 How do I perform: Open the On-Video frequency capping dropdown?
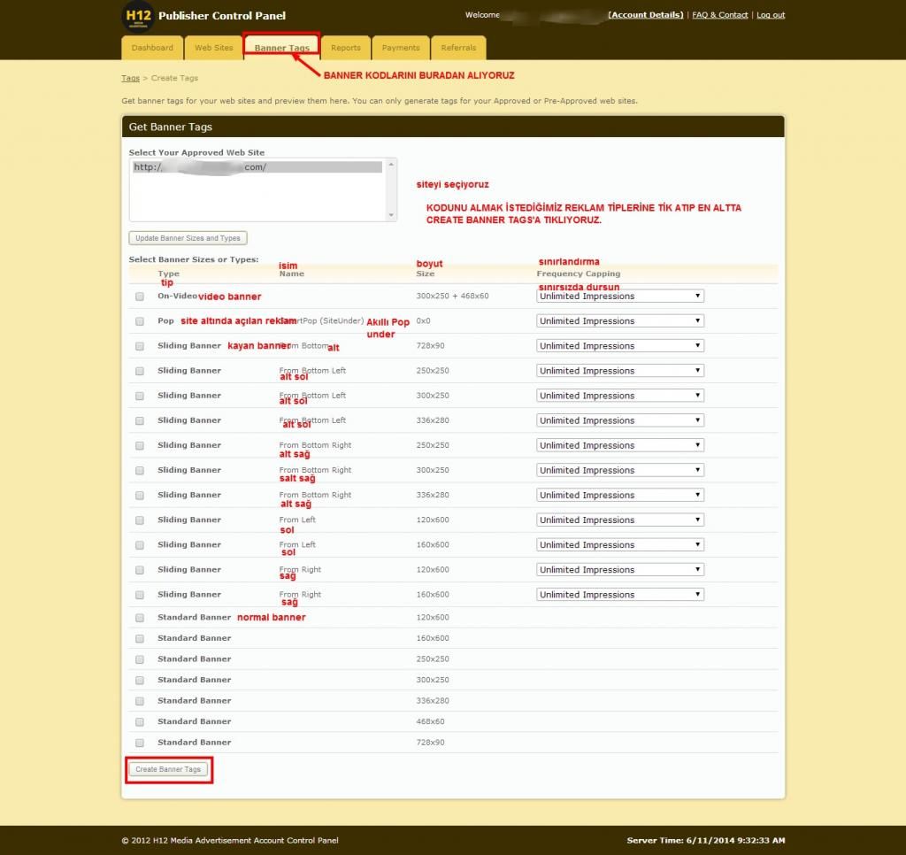(619, 297)
